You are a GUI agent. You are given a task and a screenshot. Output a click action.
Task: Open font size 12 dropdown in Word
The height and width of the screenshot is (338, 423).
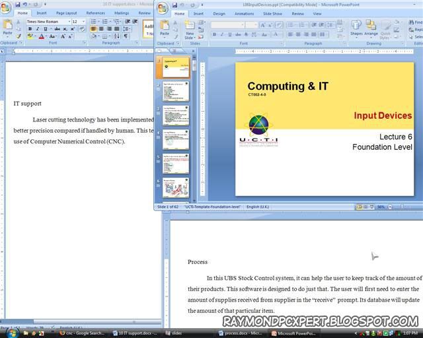pyautogui.click(x=83, y=22)
